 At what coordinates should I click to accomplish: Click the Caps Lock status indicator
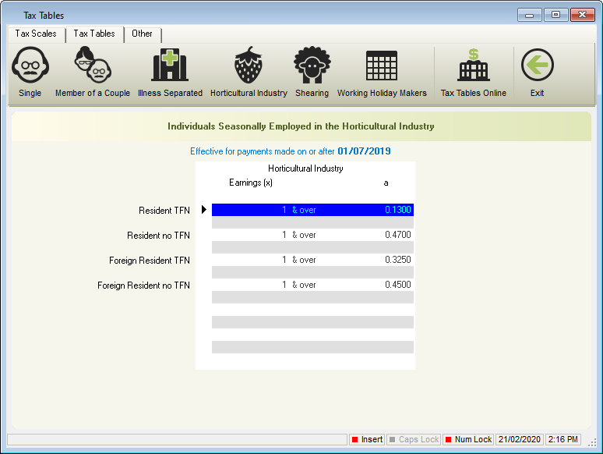(414, 439)
